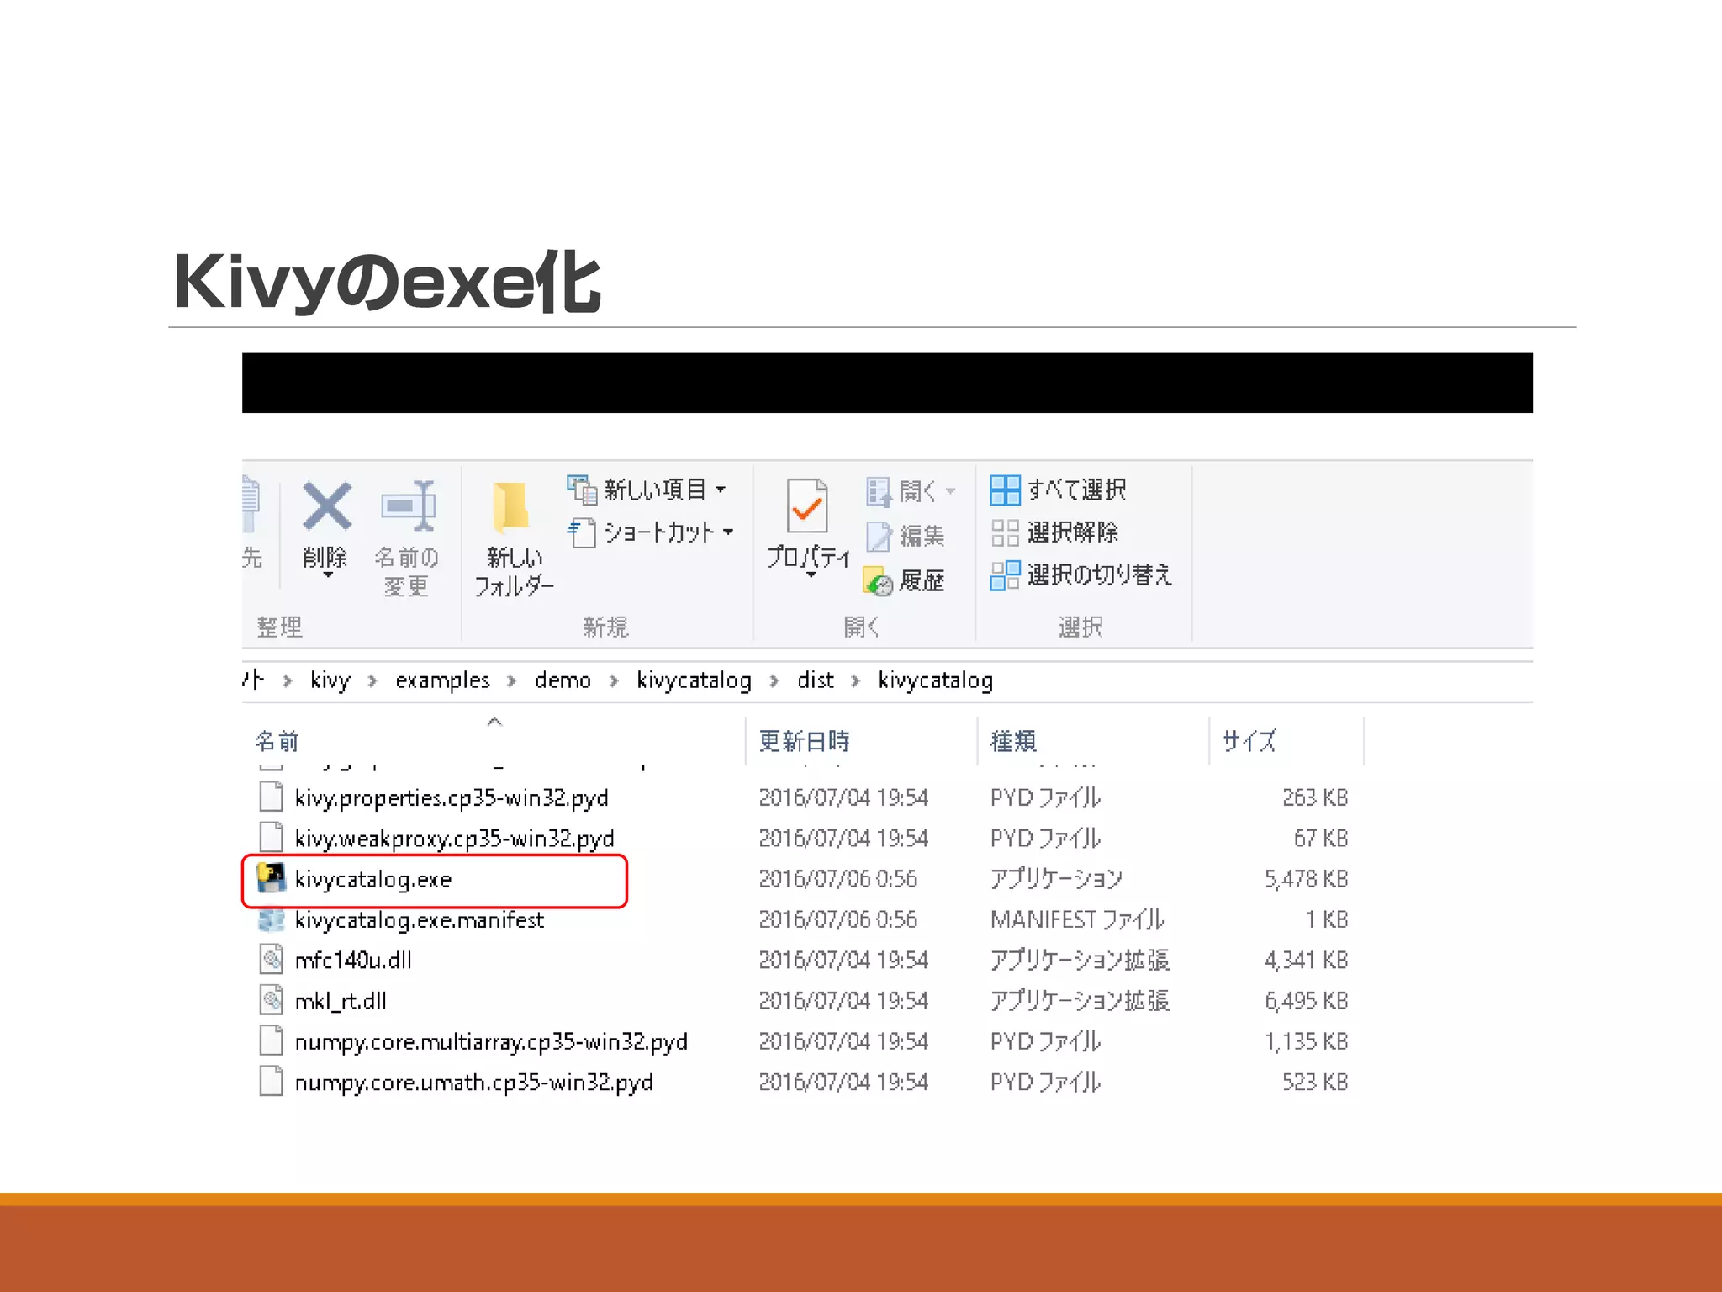Viewport: 1722px width, 1292px height.
Task: Click the 'examples' breadcrumb in address bar
Action: click(442, 680)
